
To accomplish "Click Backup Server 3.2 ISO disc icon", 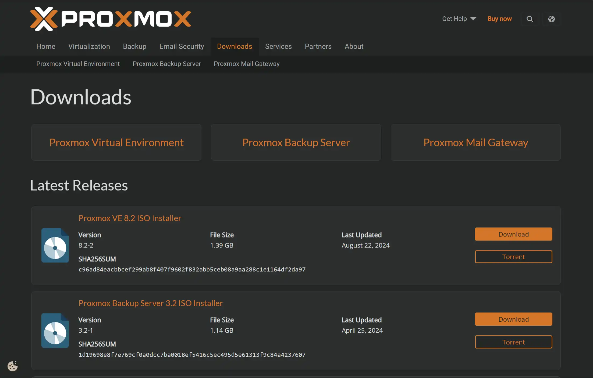I will [x=55, y=330].
